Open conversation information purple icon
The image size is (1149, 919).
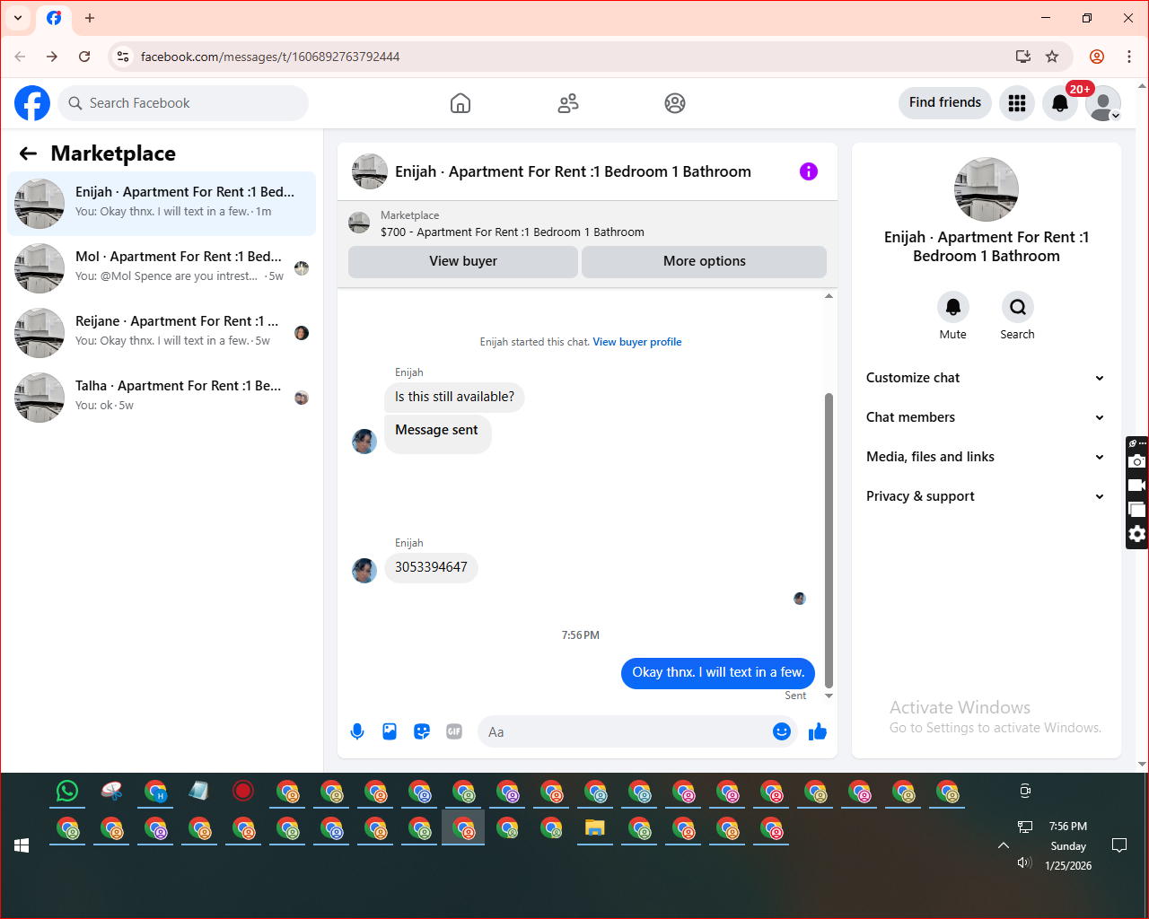click(x=809, y=171)
